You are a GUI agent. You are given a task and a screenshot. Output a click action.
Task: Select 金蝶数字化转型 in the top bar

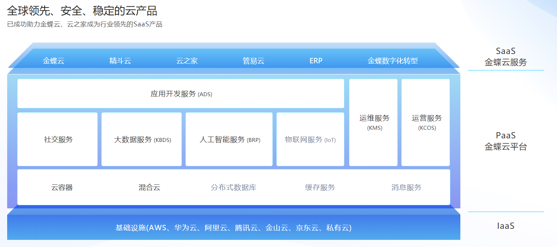pos(393,61)
